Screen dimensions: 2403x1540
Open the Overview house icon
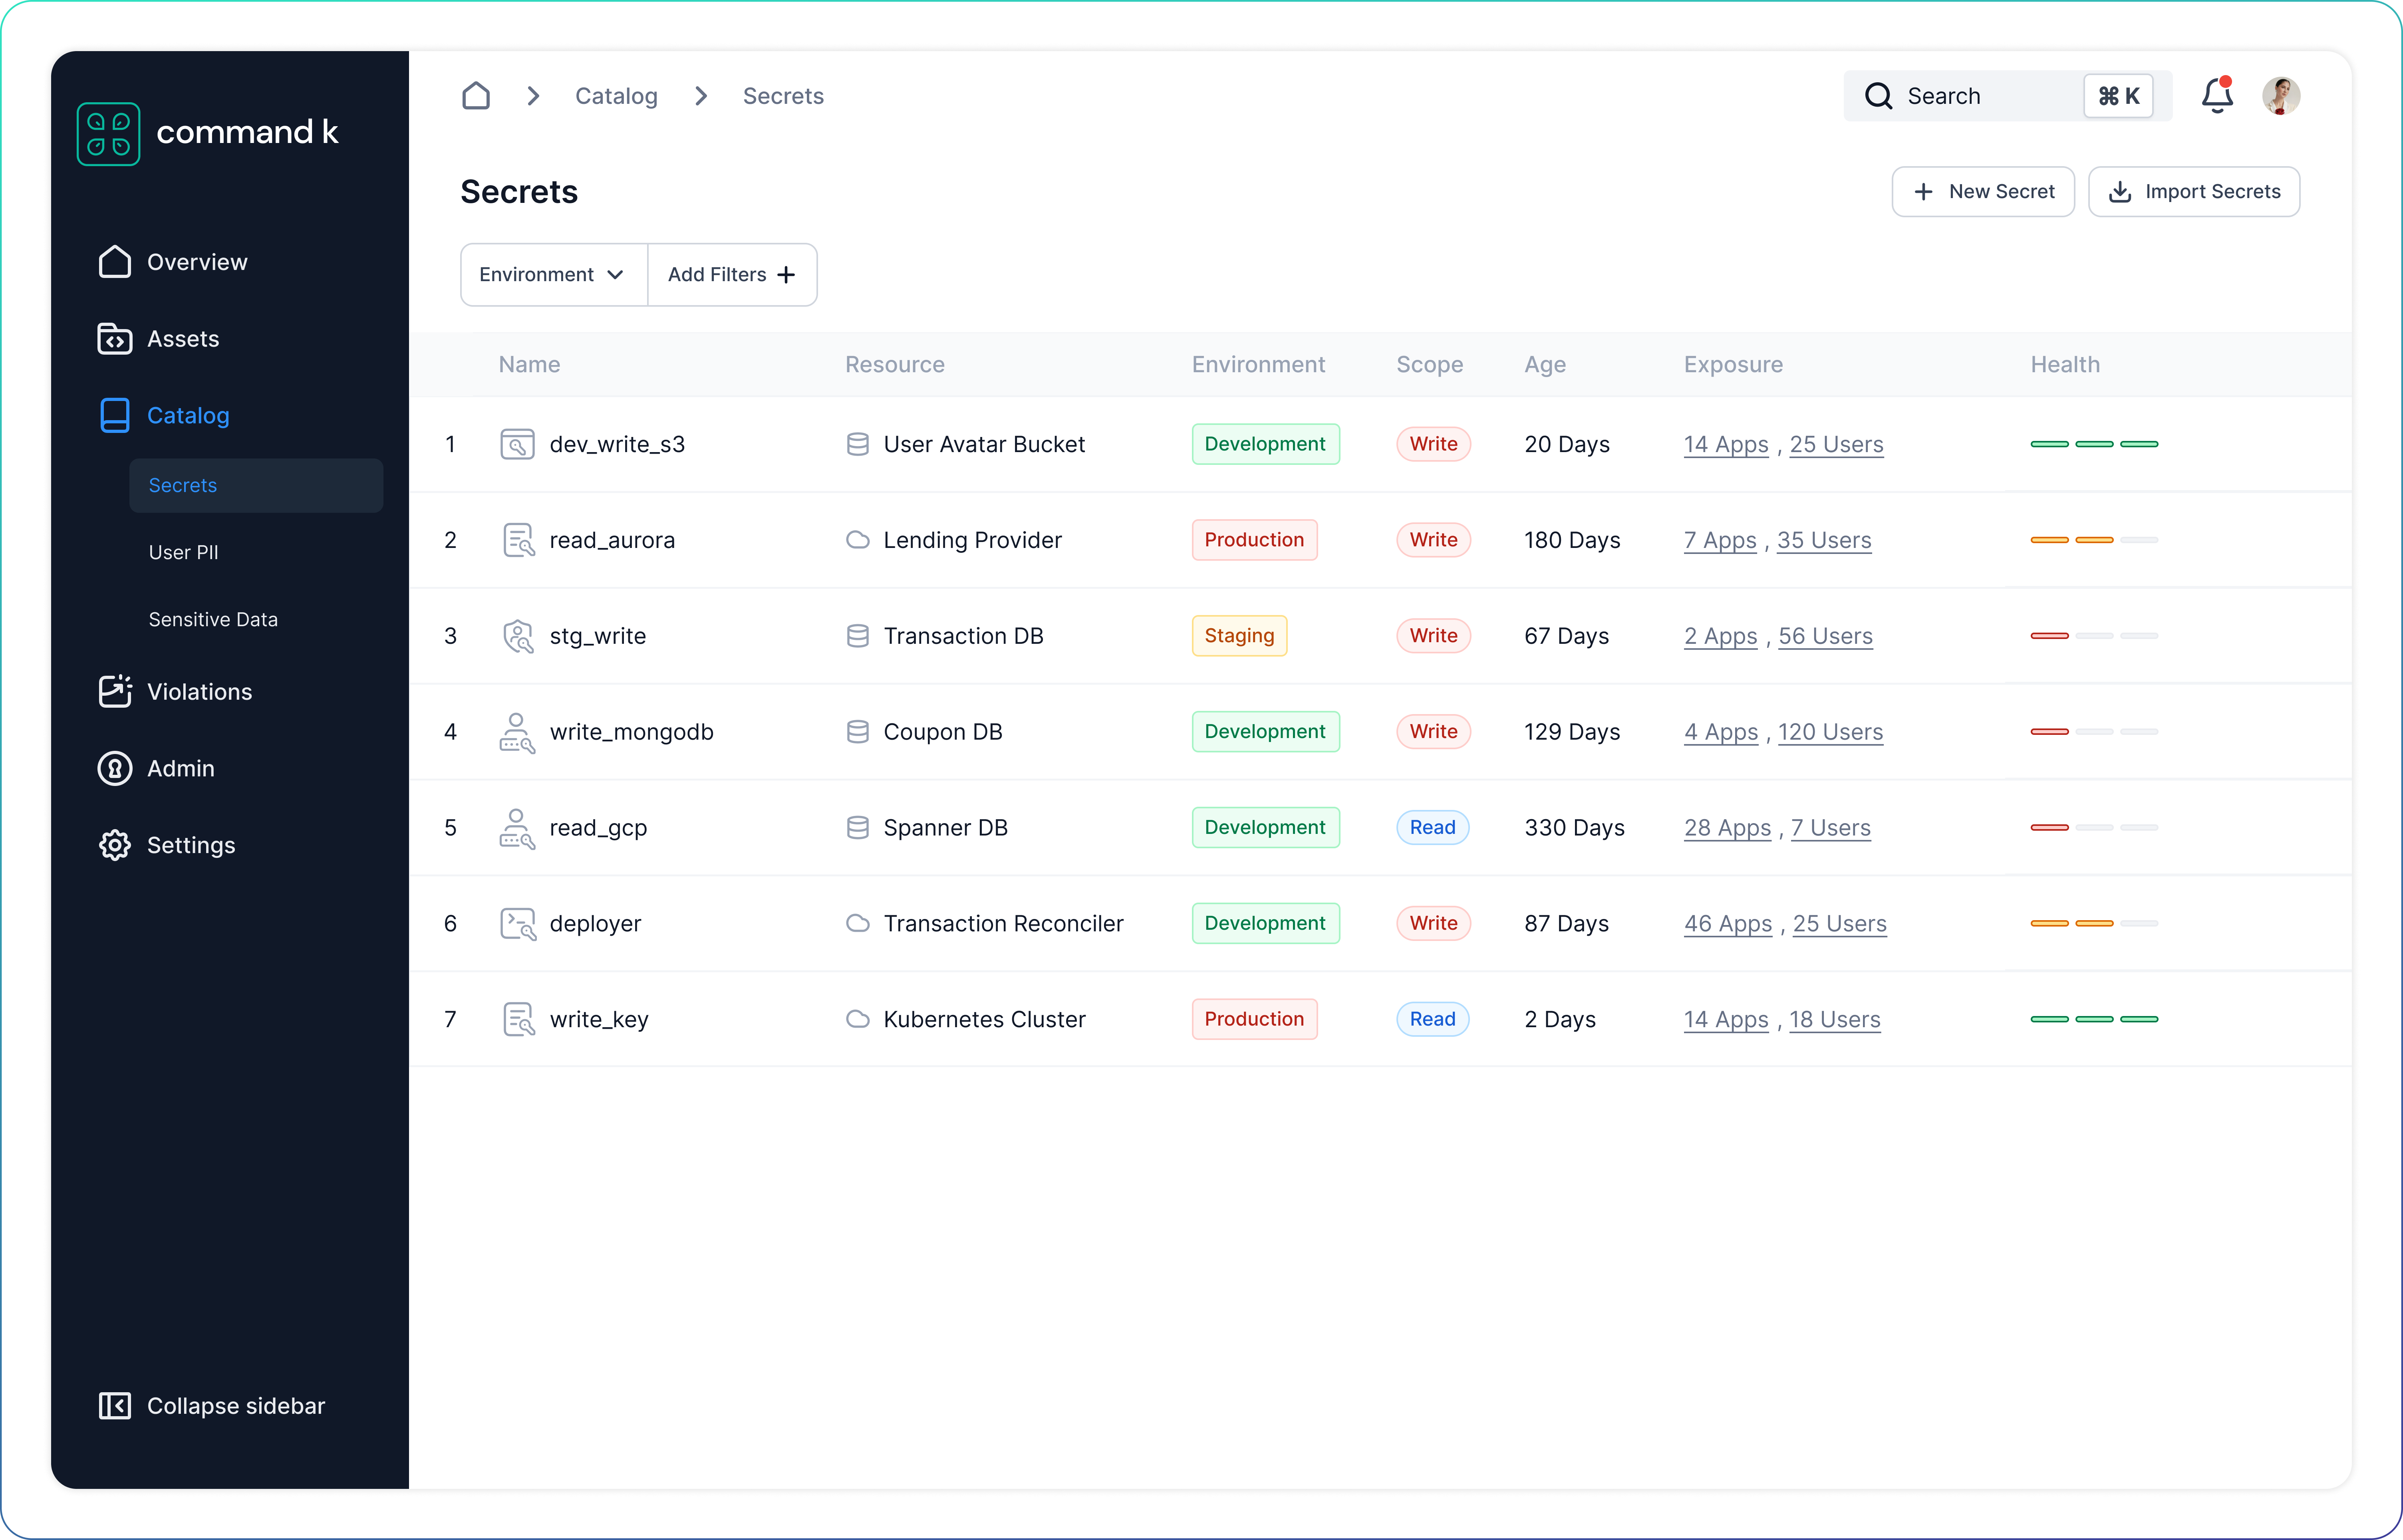click(x=115, y=262)
